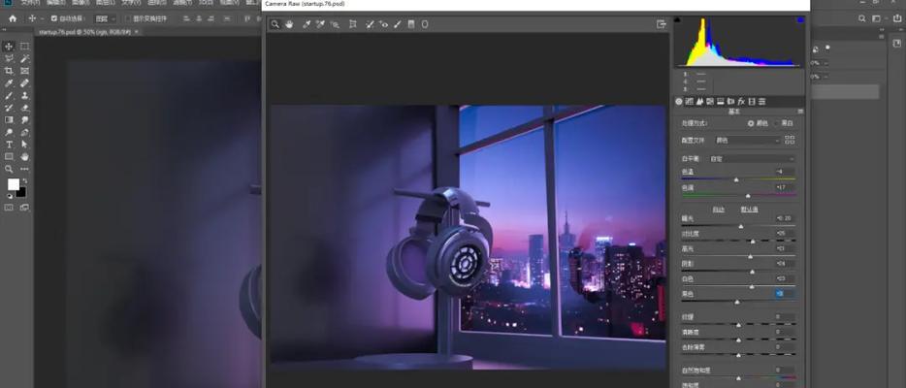906x388 pixels.
Task: Select the Zoom tool in Camera Raw toolbar
Action: tap(275, 24)
